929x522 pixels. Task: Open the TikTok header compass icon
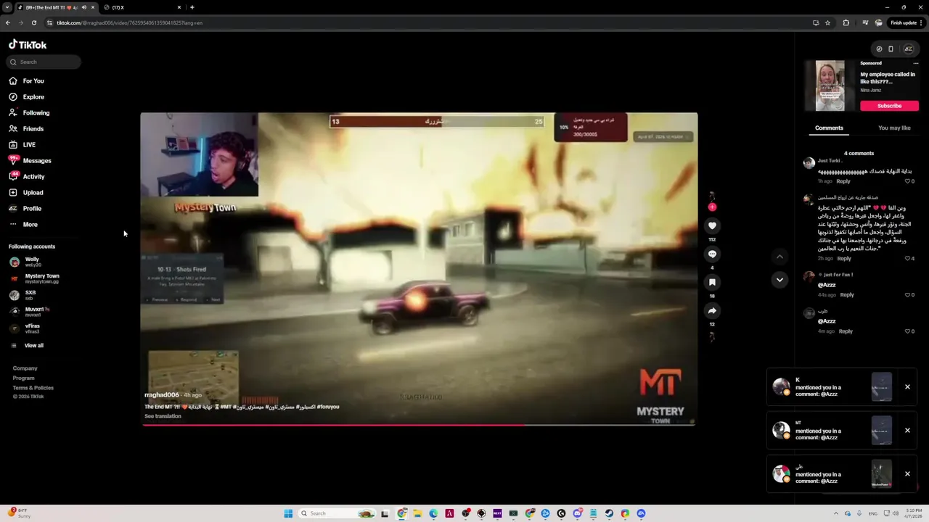[x=879, y=49]
